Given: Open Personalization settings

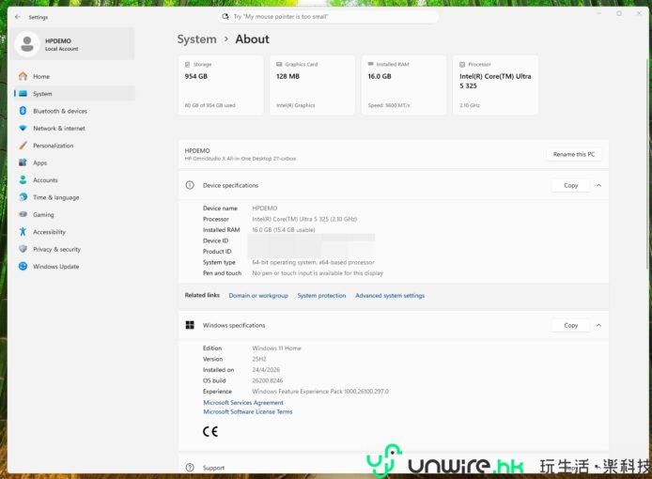Looking at the screenshot, I should point(74,146).
